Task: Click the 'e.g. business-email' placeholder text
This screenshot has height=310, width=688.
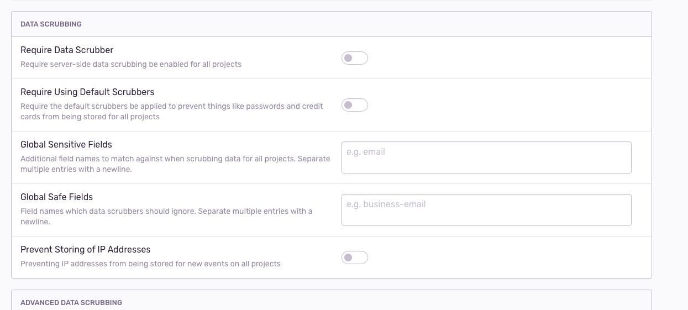Action: tap(386, 204)
